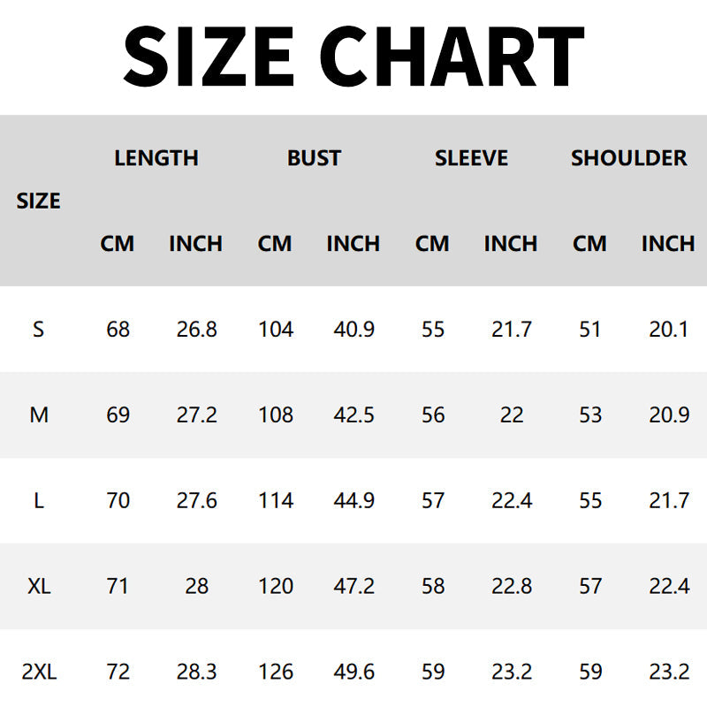The image size is (707, 707).
Task: Click the SIZE CHART title
Action: tap(353, 57)
